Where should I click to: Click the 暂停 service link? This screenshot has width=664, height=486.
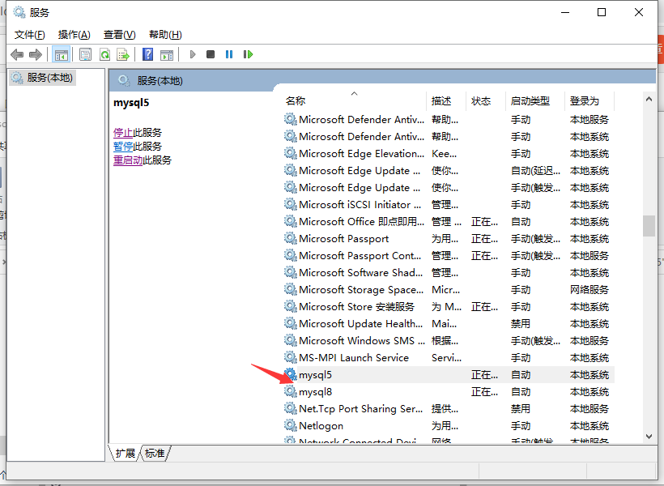[123, 146]
